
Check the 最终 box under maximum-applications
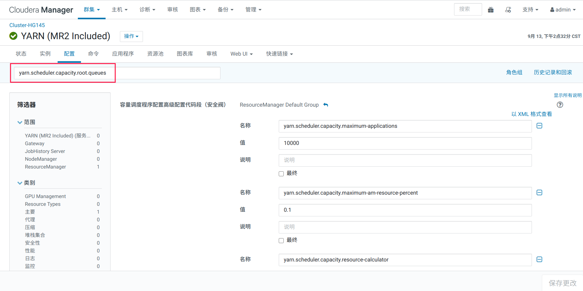[281, 174]
